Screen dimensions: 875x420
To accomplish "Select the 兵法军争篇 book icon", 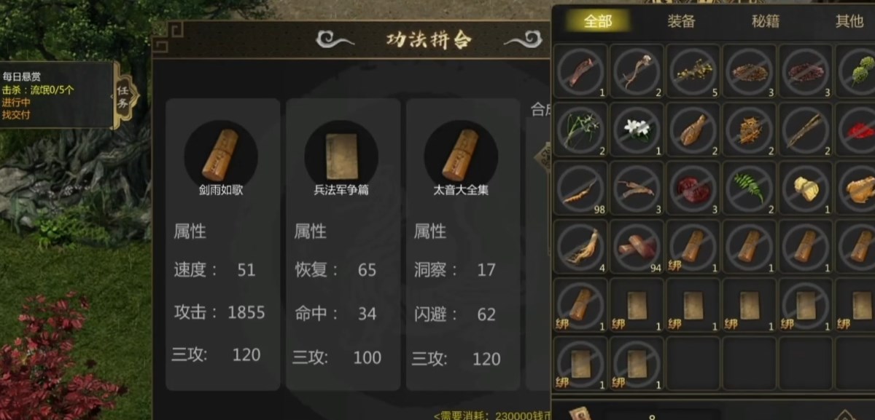I will click(341, 156).
